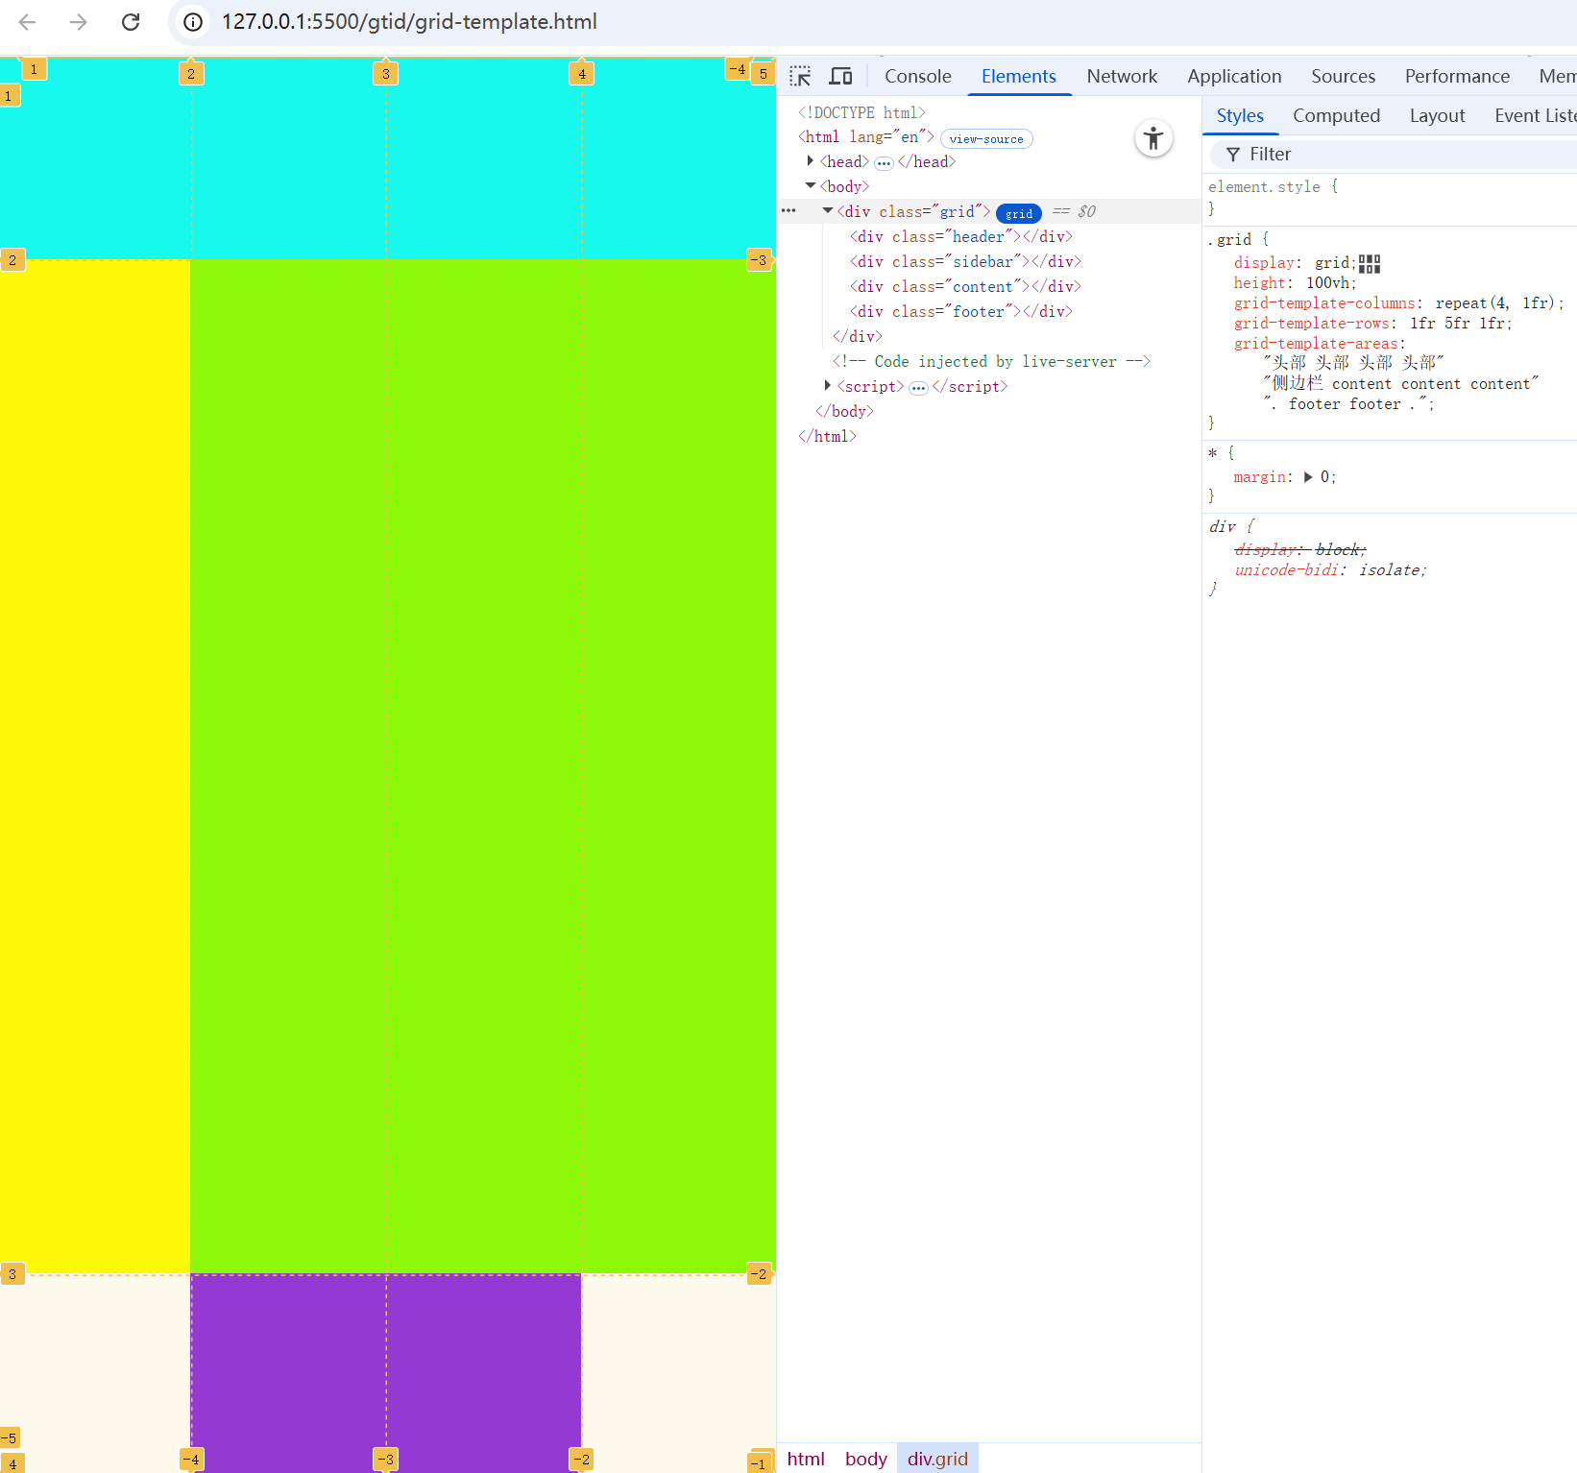Viewport: 1577px width, 1473px height.
Task: Select the div class content node
Action: pyautogui.click(x=965, y=286)
